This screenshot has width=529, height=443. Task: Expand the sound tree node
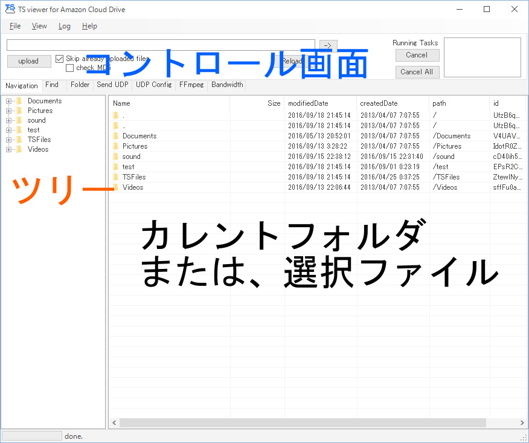click(x=8, y=120)
